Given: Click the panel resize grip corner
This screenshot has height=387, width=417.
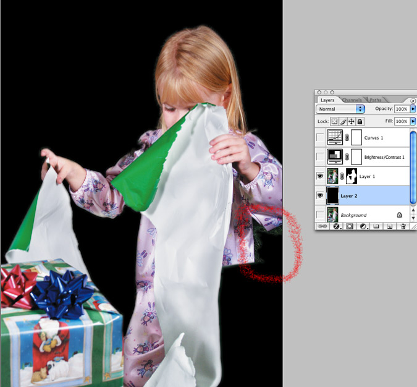Looking at the screenshot, I should (413, 226).
